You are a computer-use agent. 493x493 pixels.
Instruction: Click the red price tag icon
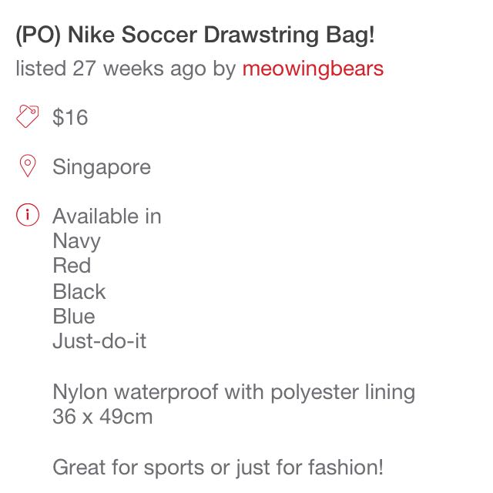[28, 116]
